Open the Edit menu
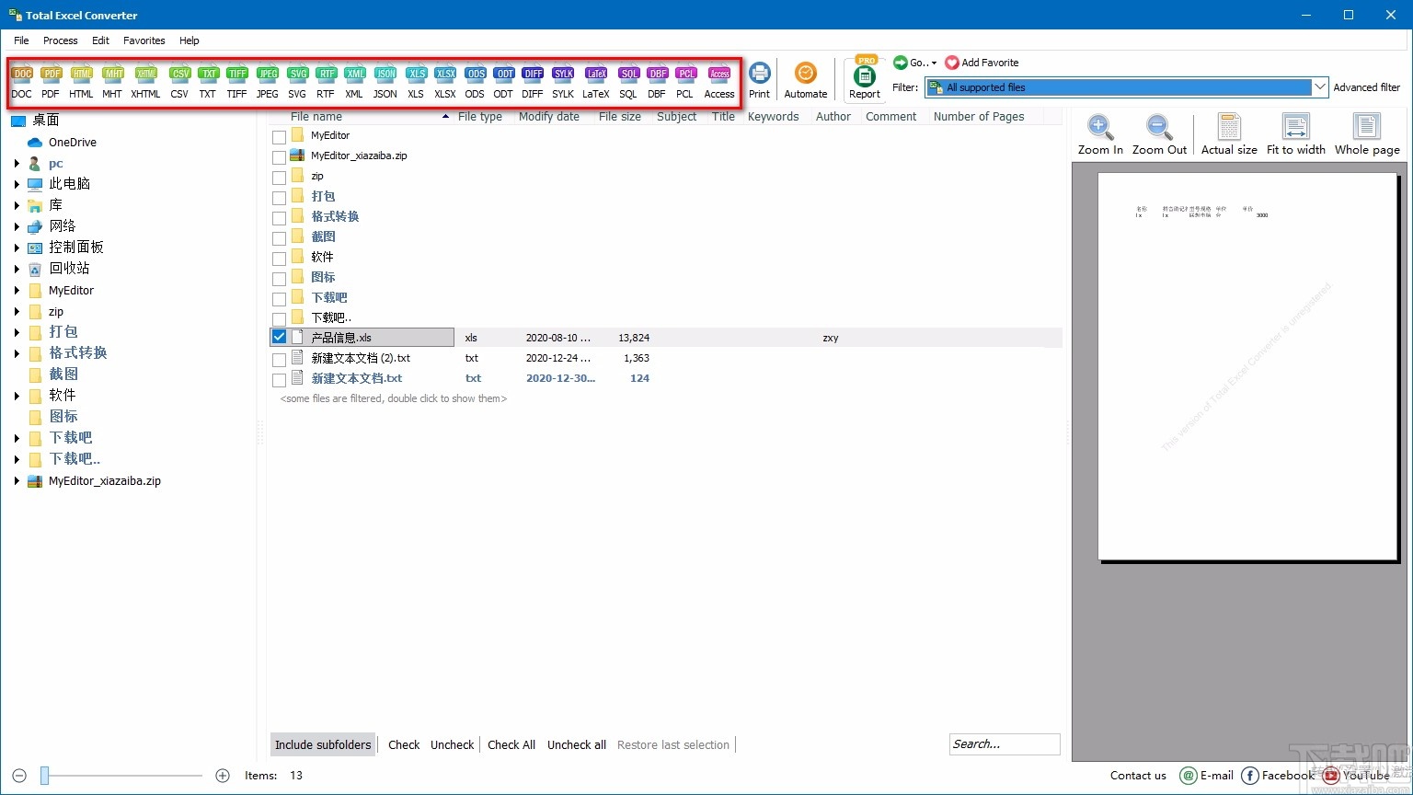The height and width of the screenshot is (795, 1413). pos(100,40)
